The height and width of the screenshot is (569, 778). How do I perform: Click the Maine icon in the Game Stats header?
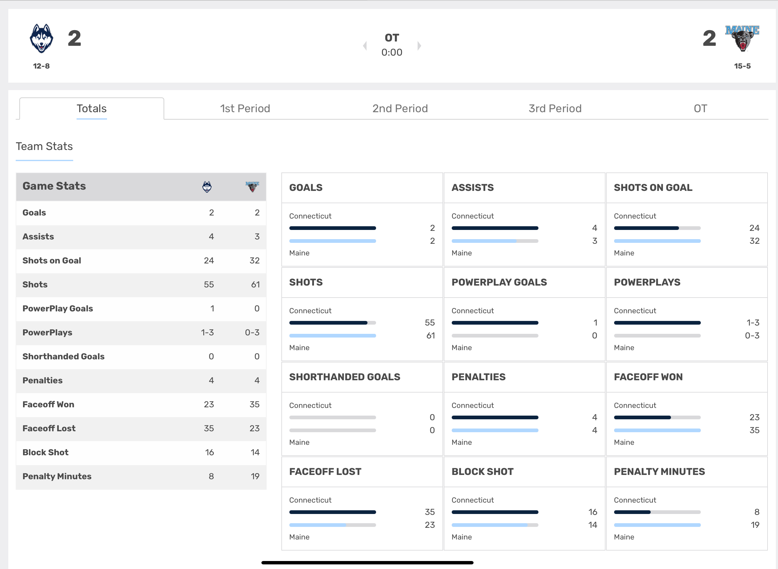[x=252, y=187]
